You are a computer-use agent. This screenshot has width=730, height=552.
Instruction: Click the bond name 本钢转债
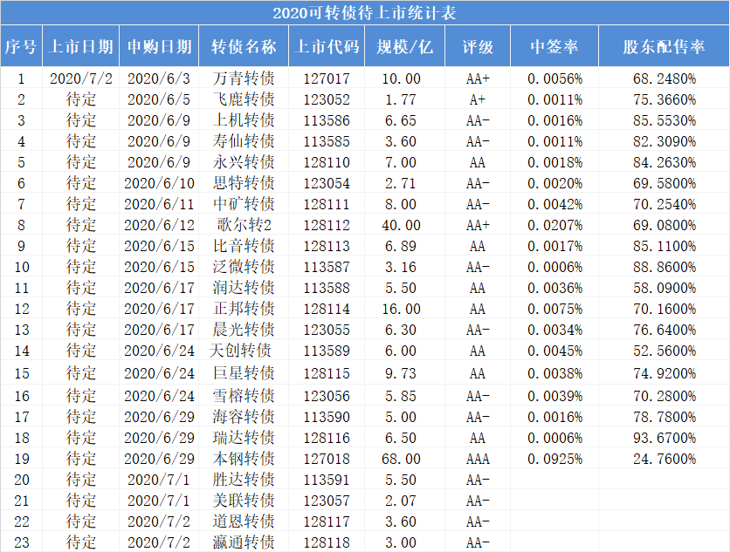pyautogui.click(x=244, y=459)
